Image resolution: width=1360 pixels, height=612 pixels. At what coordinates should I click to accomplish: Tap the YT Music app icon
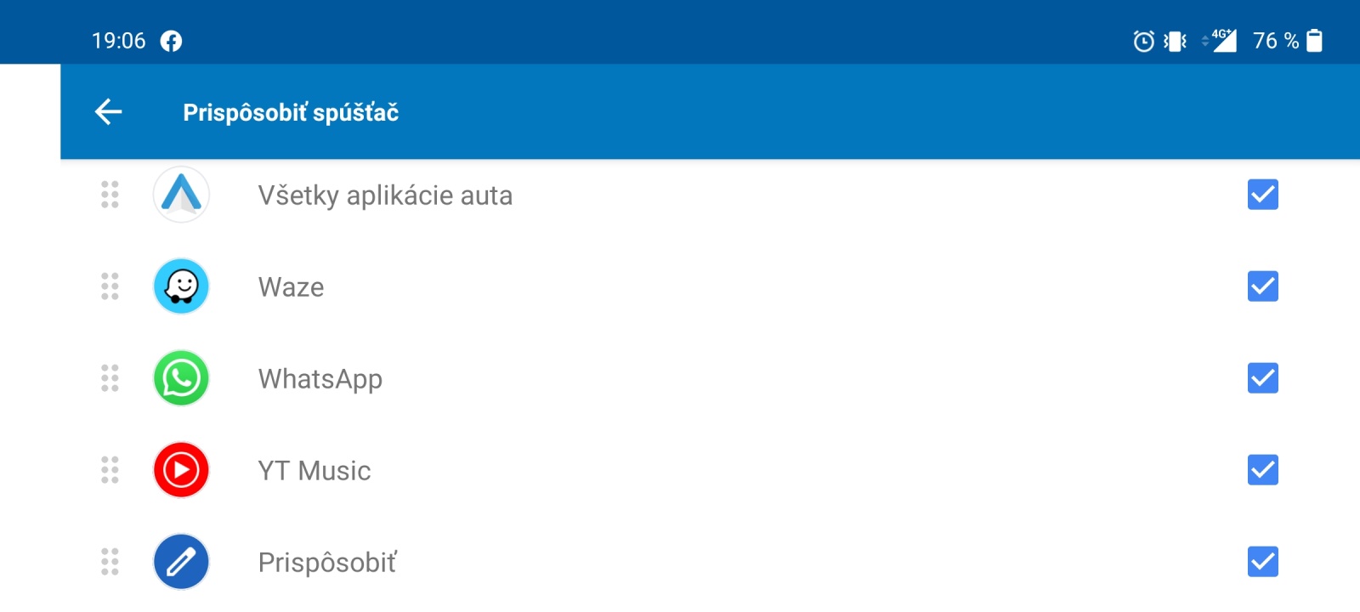pos(181,470)
